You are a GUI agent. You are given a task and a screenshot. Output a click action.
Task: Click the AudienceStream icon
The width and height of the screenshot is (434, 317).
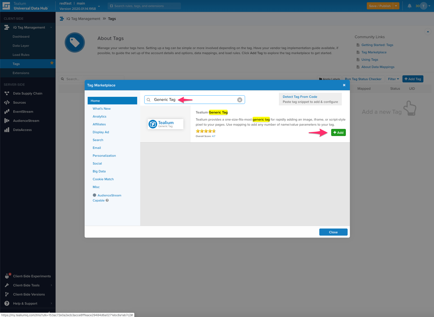7,121
